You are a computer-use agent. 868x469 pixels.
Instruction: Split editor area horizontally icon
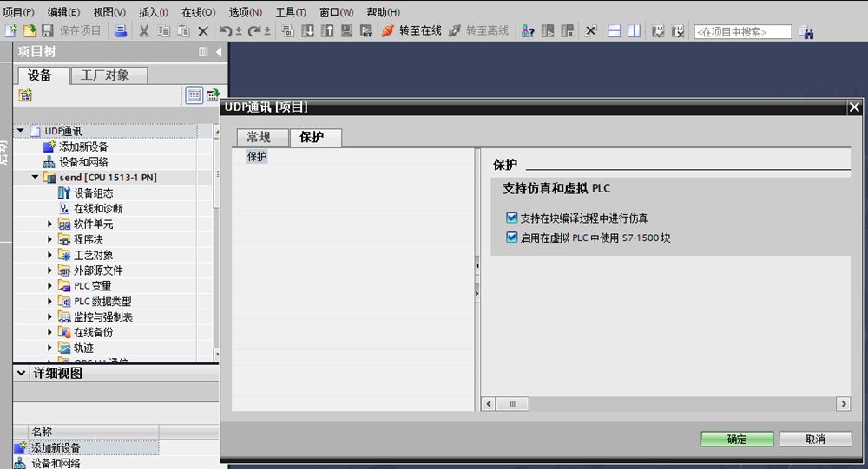[x=615, y=31]
